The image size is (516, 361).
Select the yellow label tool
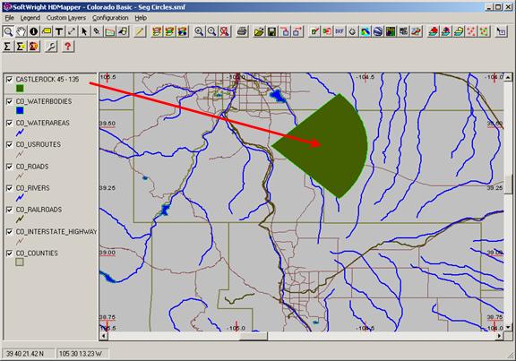[x=47, y=31]
